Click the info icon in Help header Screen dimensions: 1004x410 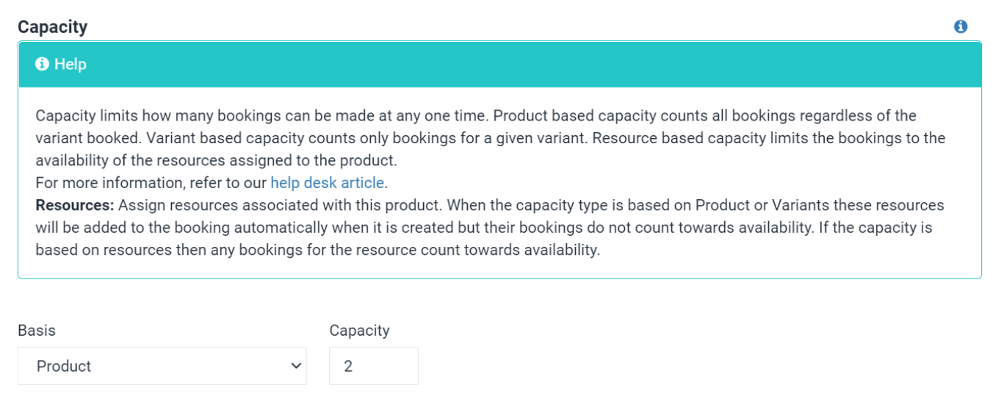click(42, 65)
